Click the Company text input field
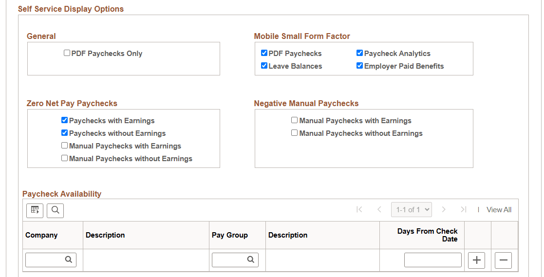 [51, 260]
